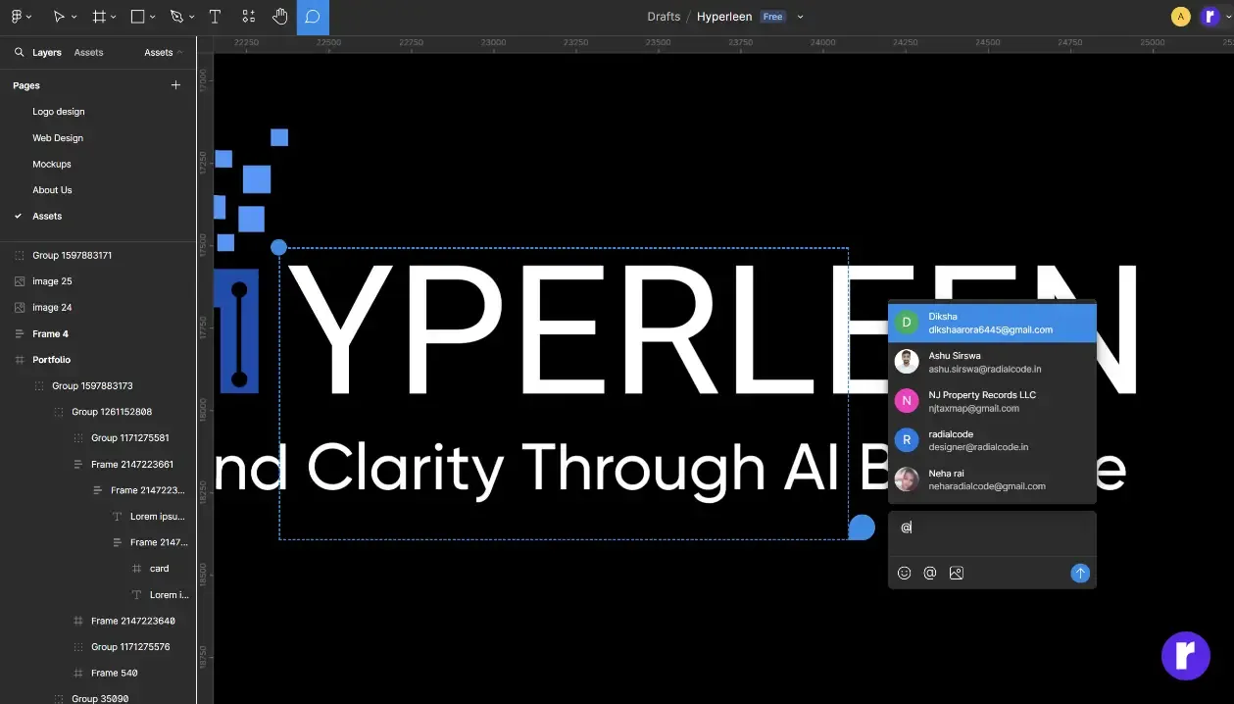Select the Hand tool
The image size is (1234, 704).
click(280, 17)
